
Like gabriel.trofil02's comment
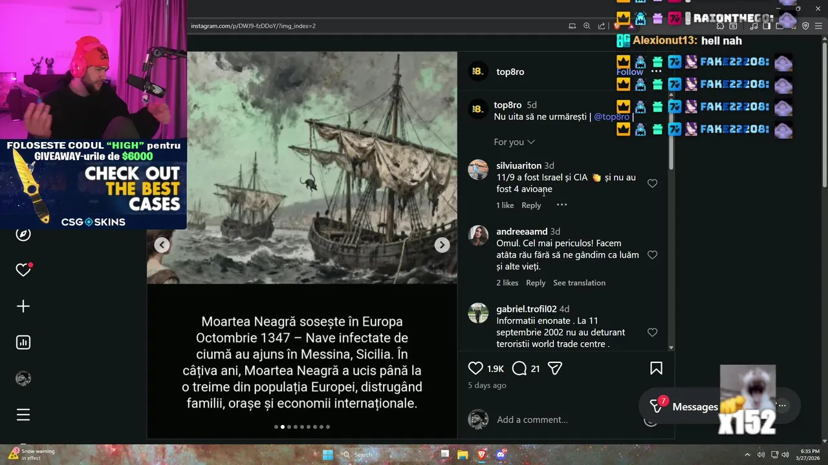pos(653,333)
